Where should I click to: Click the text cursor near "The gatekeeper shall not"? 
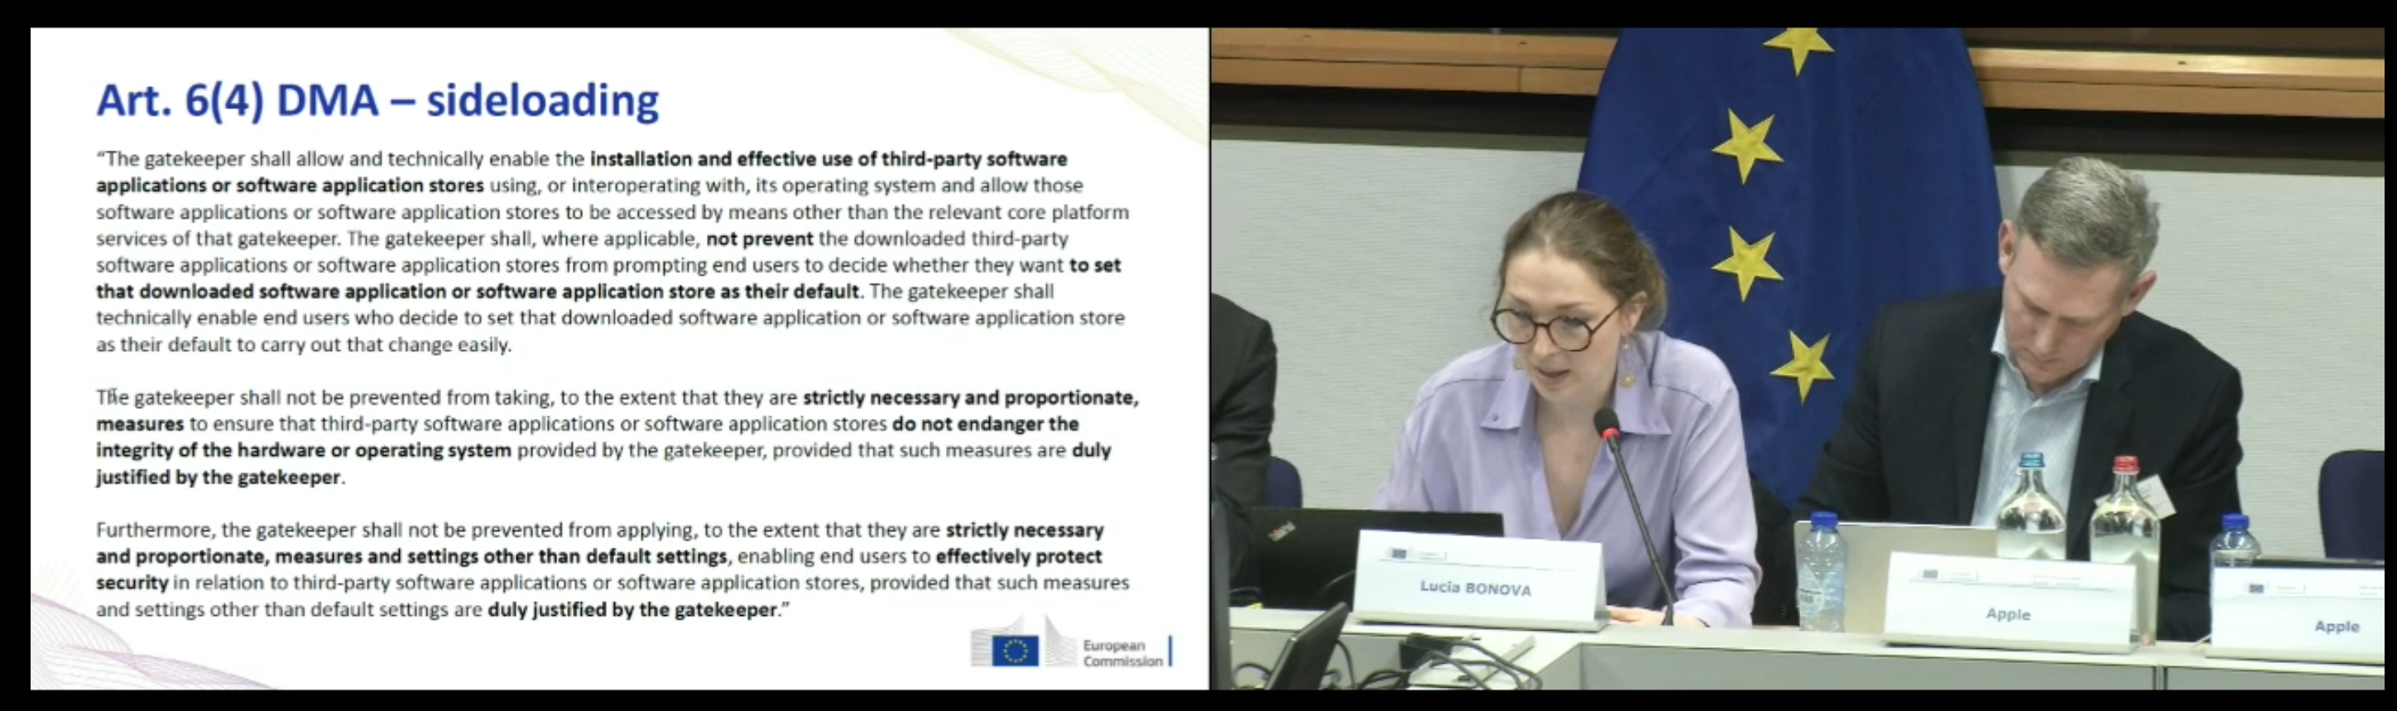[x=112, y=397]
